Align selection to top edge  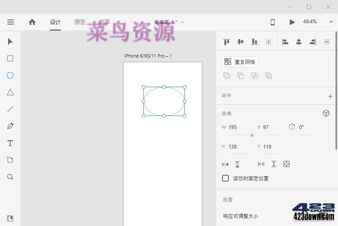[x=227, y=41]
